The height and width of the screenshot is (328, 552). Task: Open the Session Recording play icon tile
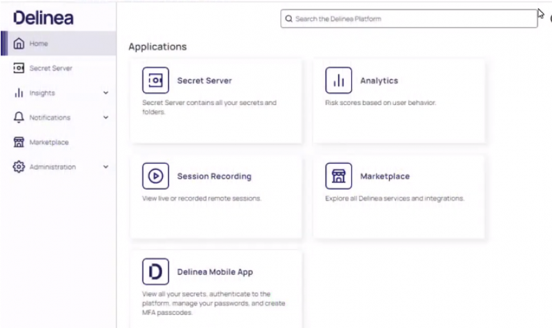(155, 176)
